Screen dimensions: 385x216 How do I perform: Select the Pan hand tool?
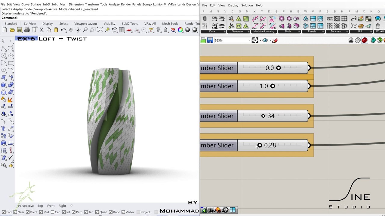71,30
